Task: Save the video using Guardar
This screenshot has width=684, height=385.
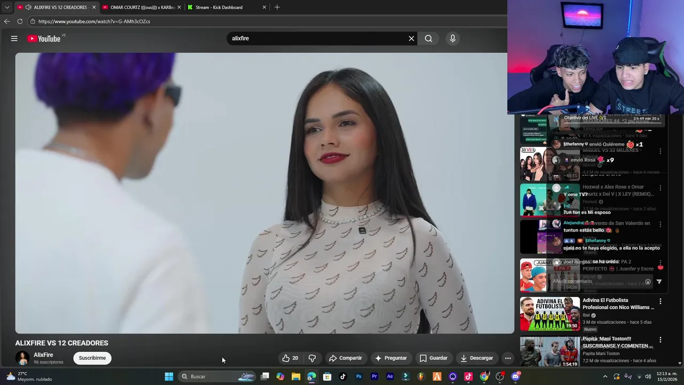Action: [433, 358]
